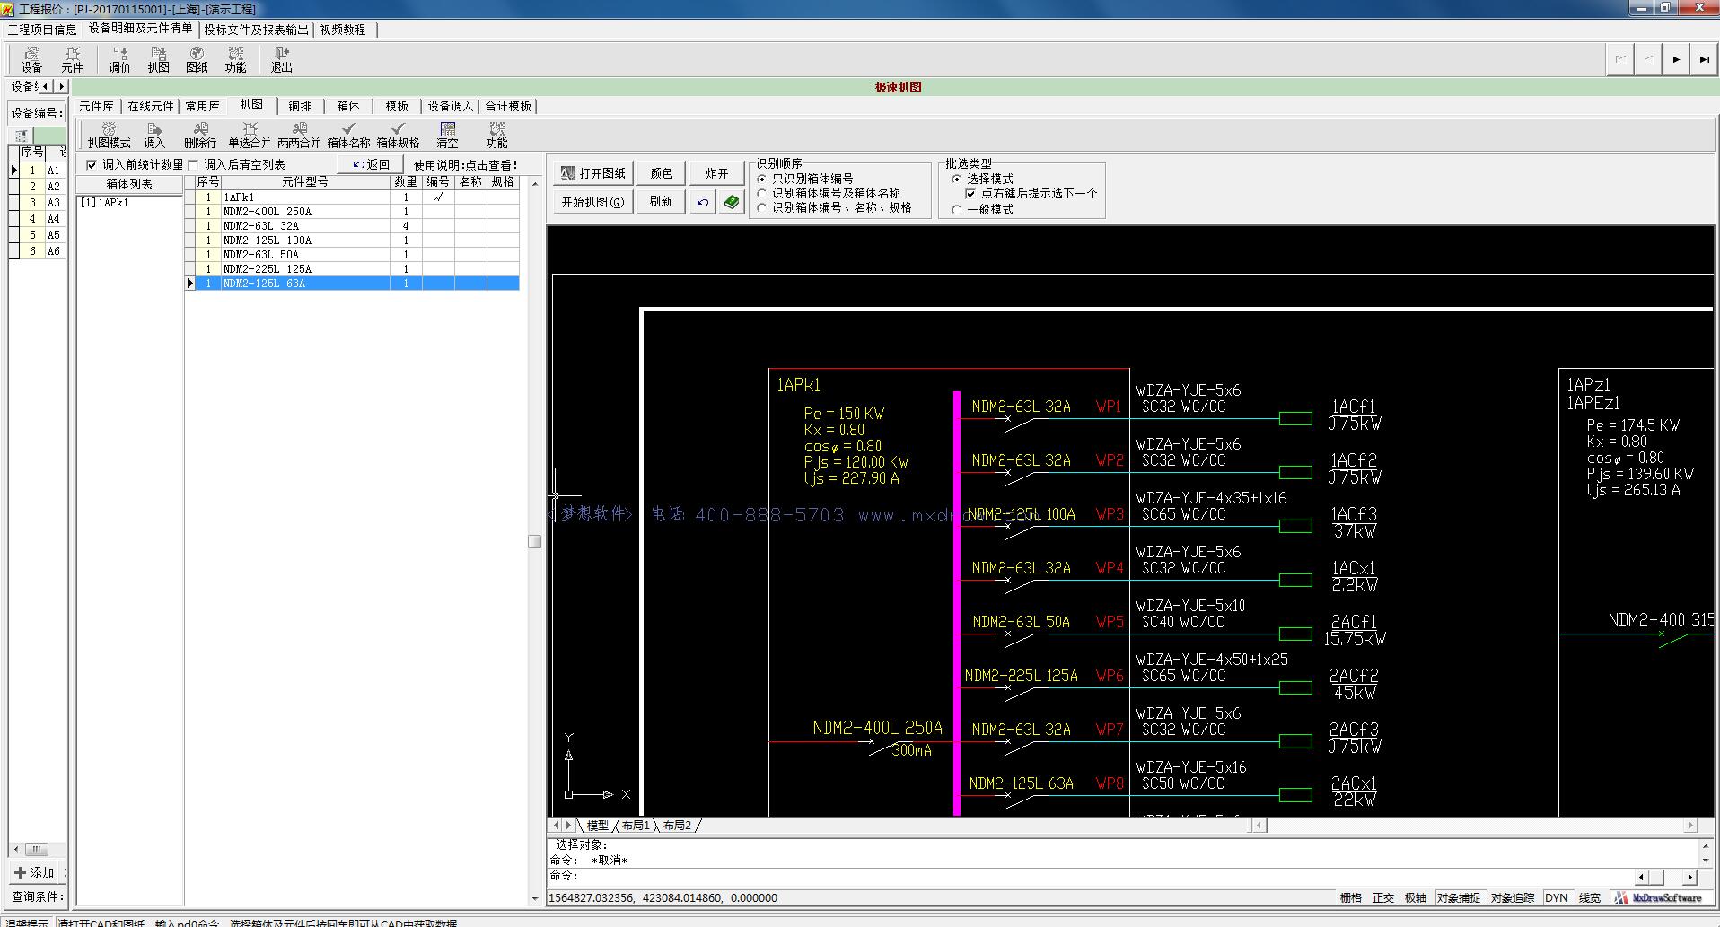Click the 打开图纸 button
This screenshot has height=927, width=1720.
click(x=592, y=173)
